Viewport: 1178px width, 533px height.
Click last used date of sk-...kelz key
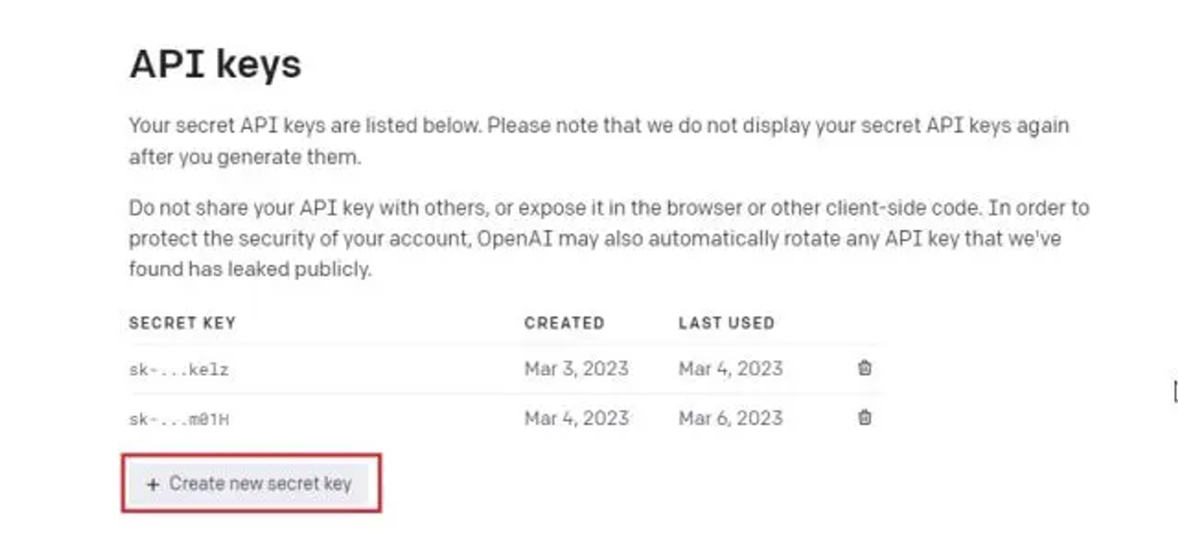click(x=730, y=369)
